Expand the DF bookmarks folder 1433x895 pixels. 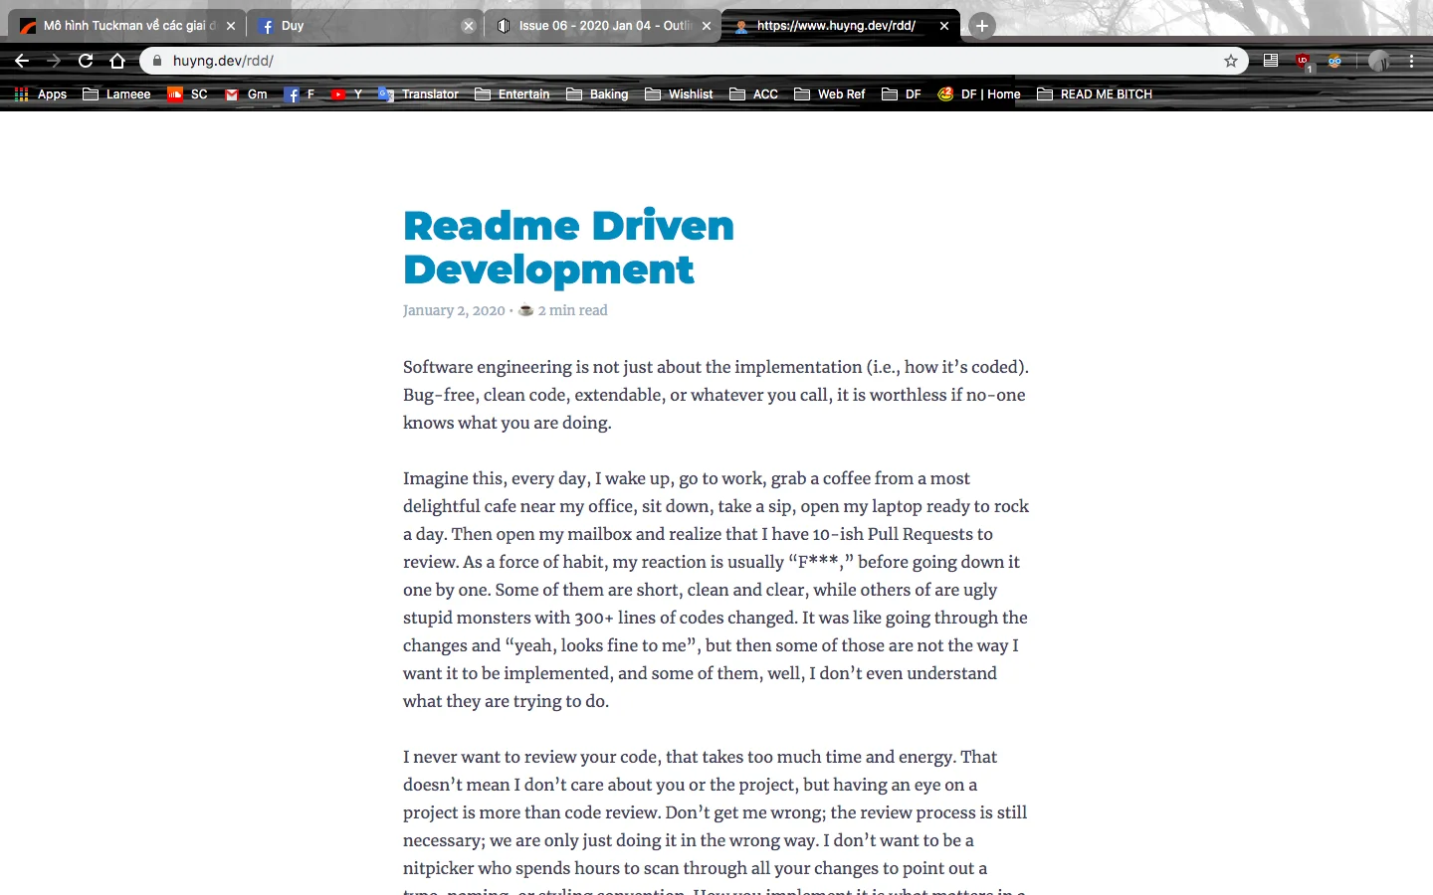coord(902,94)
